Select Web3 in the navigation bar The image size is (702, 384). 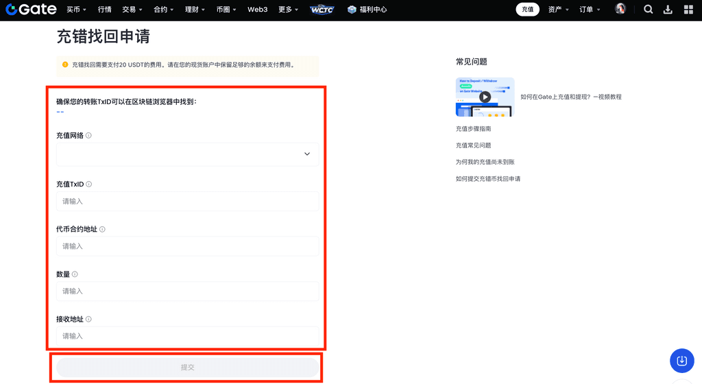coord(258,10)
